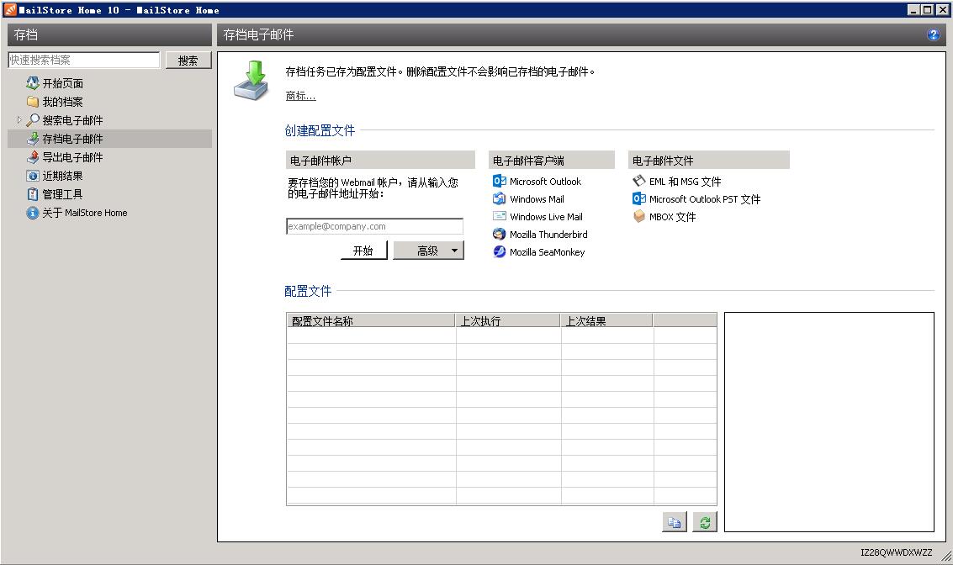953x565 pixels.
Task: Click the 近期结果 sidebar icon
Action: click(33, 176)
